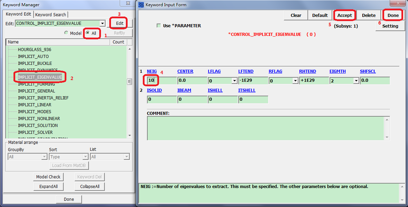Open the LFLAG dropdown

(x=234, y=81)
